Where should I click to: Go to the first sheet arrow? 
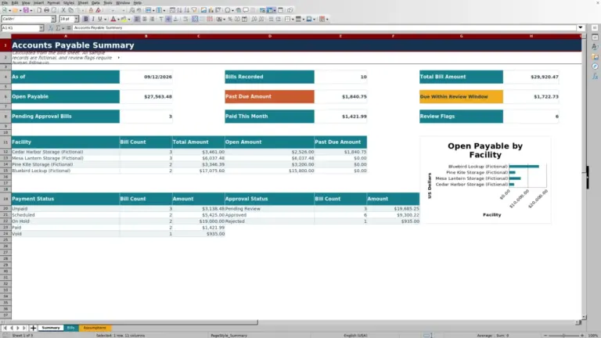click(5, 328)
